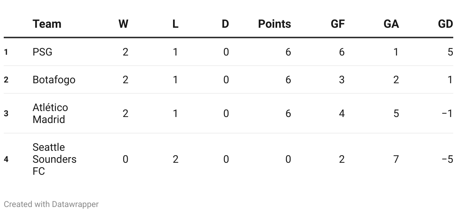Click the W column header
This screenshot has width=457, height=213.
point(123,24)
